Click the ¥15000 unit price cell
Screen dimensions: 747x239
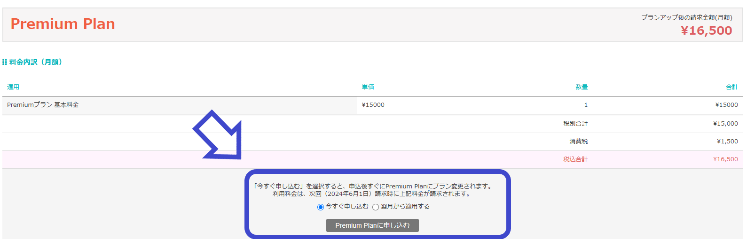[x=373, y=105]
